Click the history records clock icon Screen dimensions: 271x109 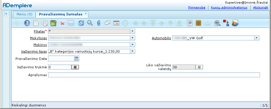point(125,23)
